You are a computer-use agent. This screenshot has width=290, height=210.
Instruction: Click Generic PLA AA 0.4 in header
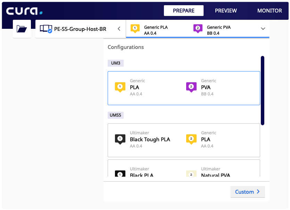156,30
